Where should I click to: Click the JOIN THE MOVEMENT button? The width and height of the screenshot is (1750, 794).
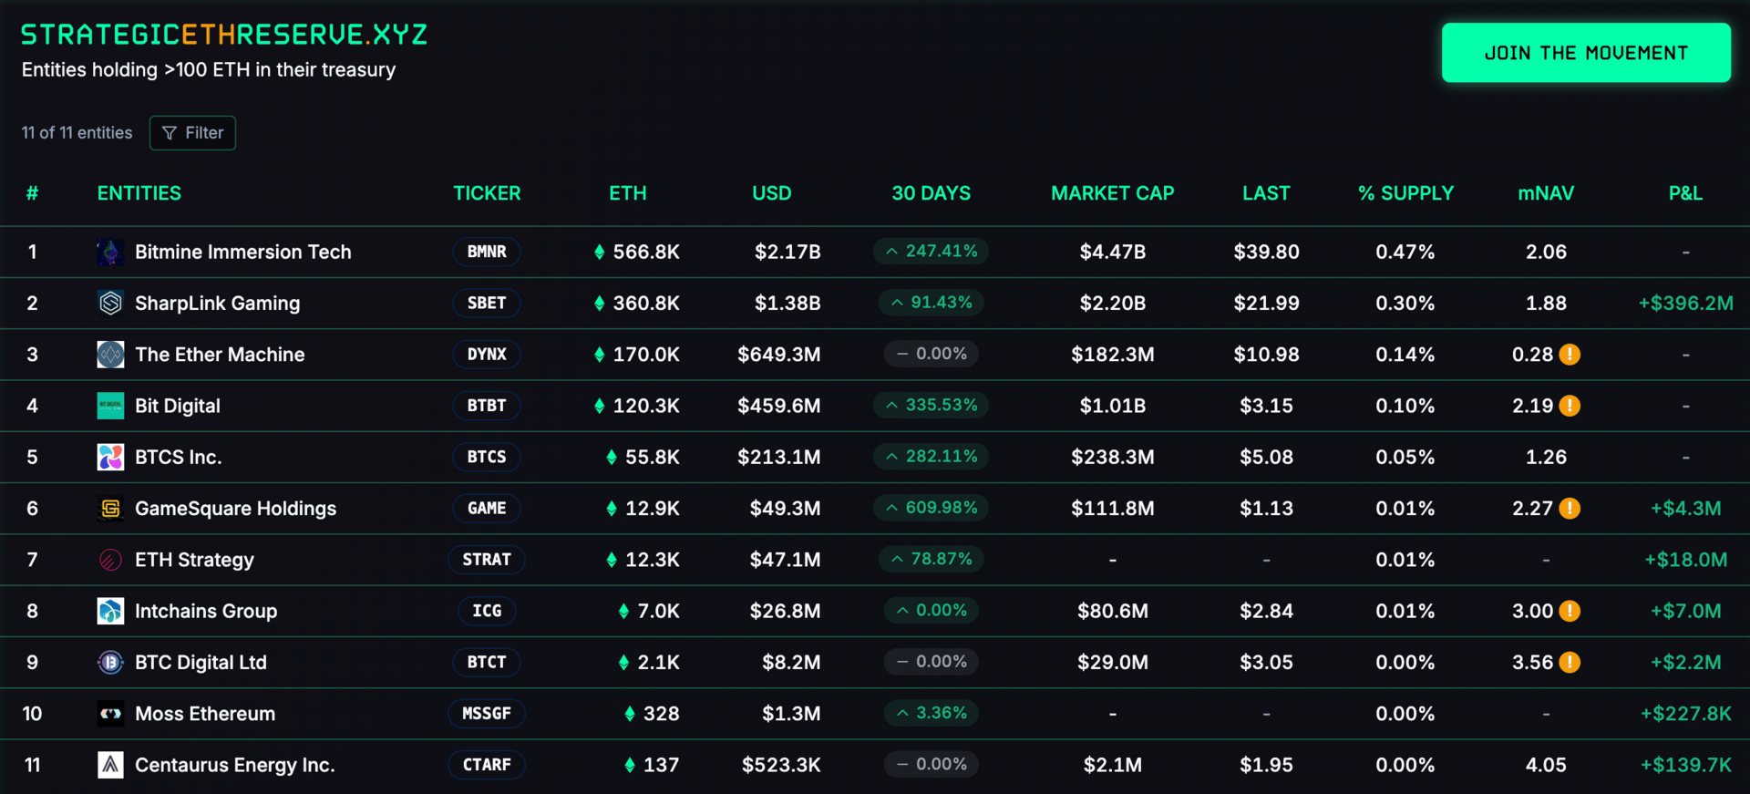pyautogui.click(x=1586, y=53)
